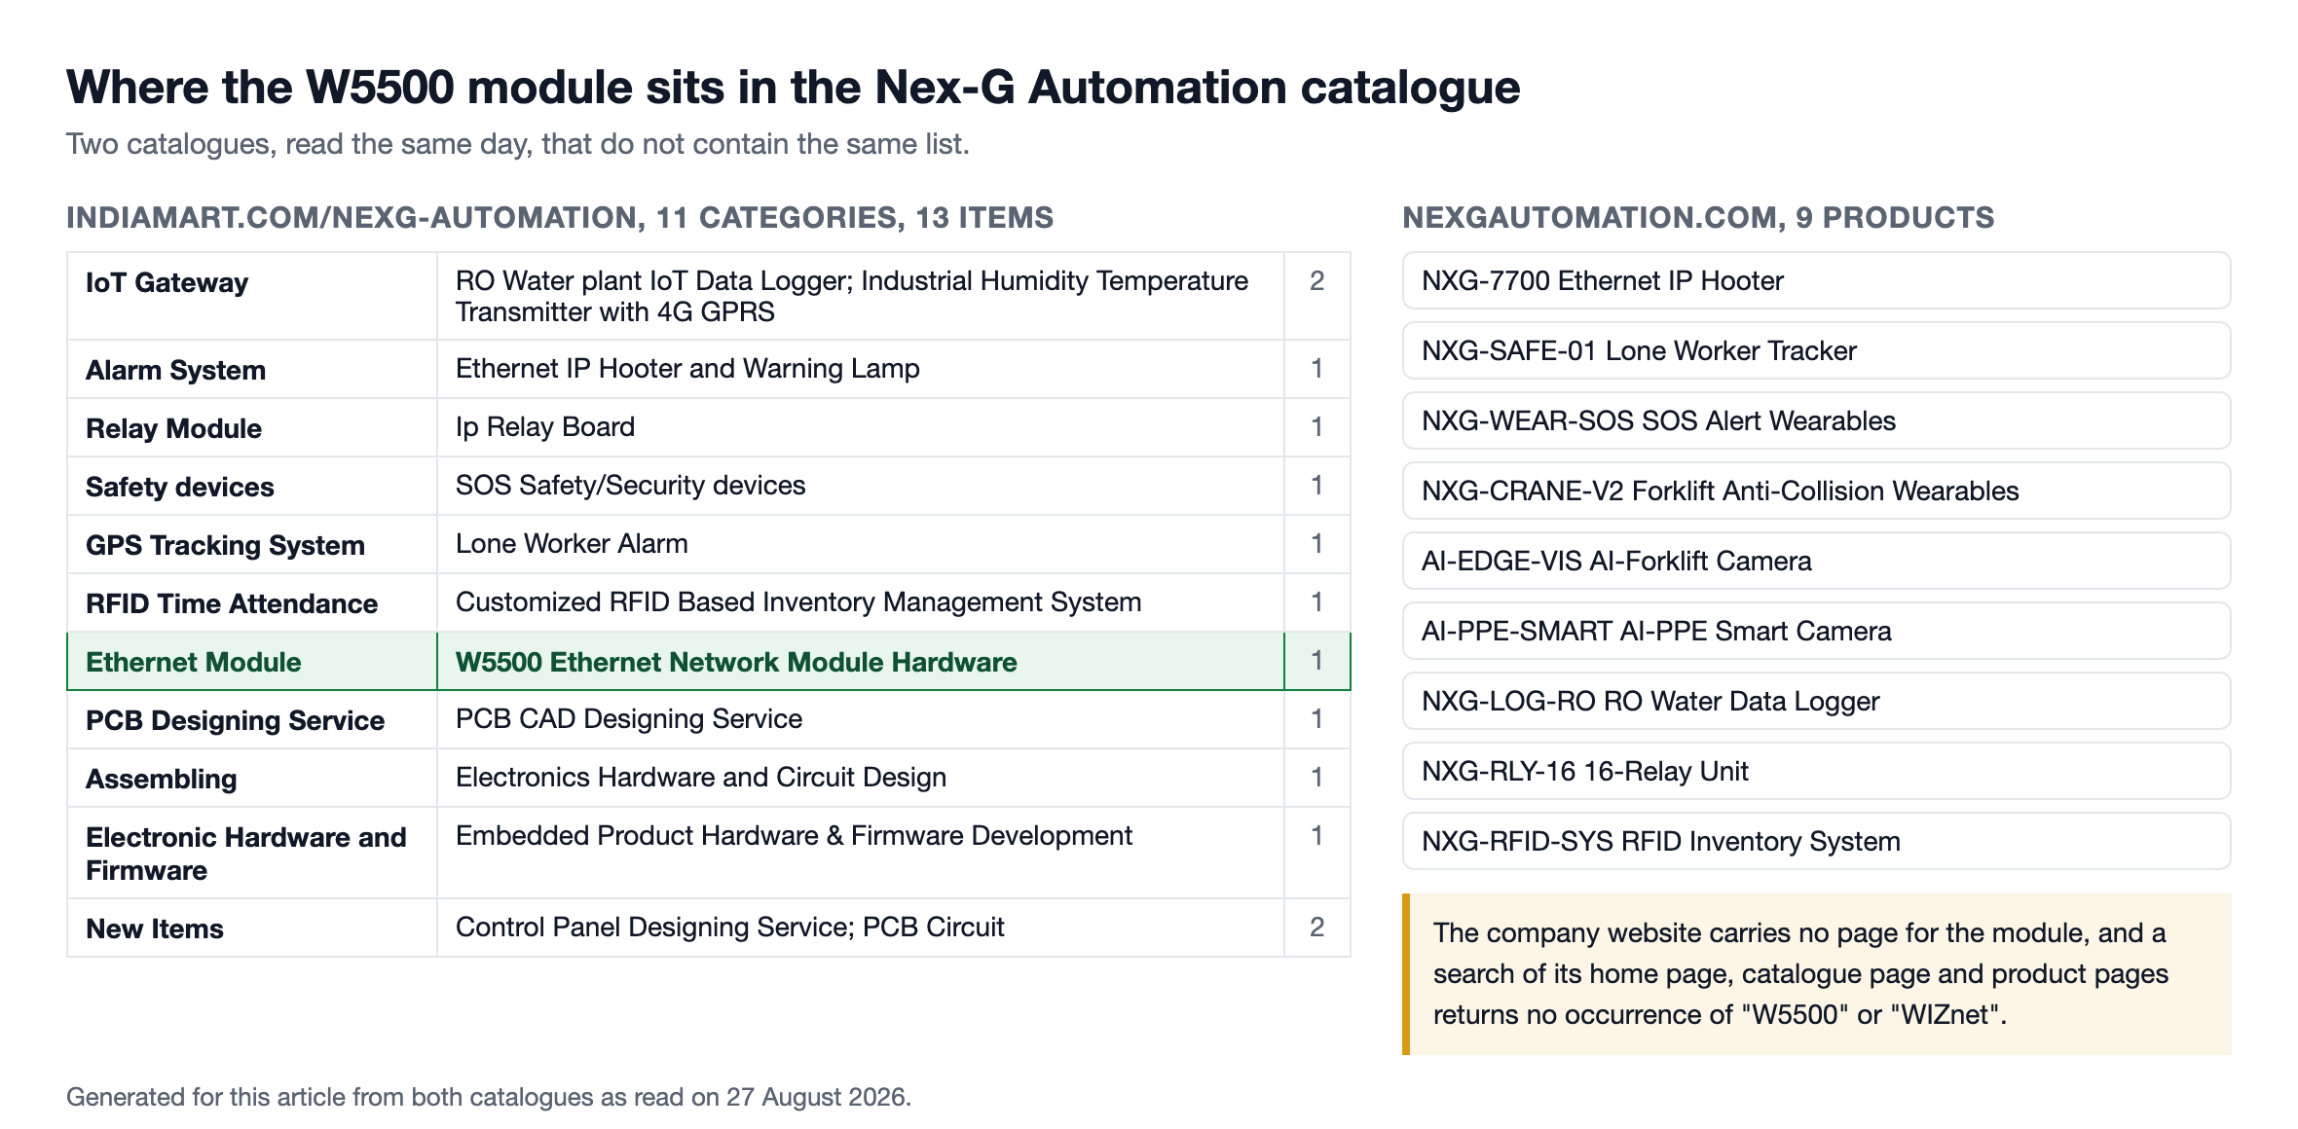Click Embedded Product Hardware & Firmware Development
The width and height of the screenshot is (2298, 1129).
click(x=861, y=853)
